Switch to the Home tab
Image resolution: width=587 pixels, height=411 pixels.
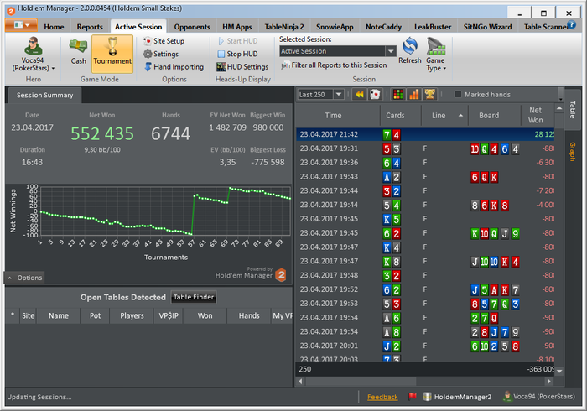tap(54, 27)
